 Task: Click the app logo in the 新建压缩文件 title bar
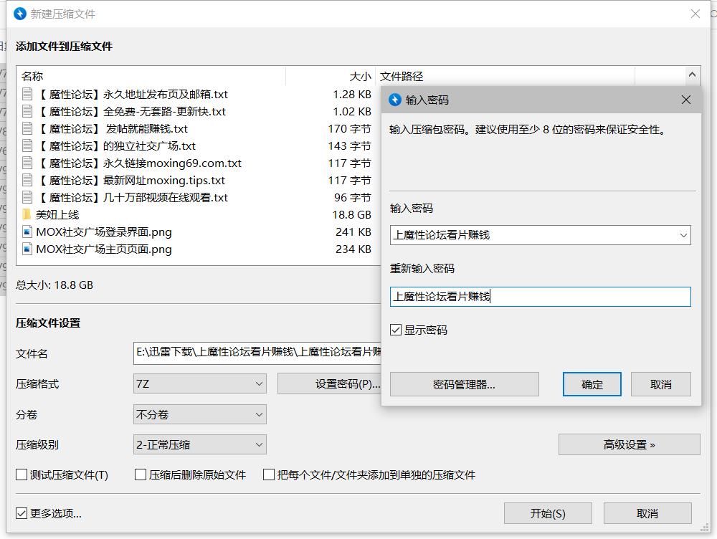coord(20,14)
